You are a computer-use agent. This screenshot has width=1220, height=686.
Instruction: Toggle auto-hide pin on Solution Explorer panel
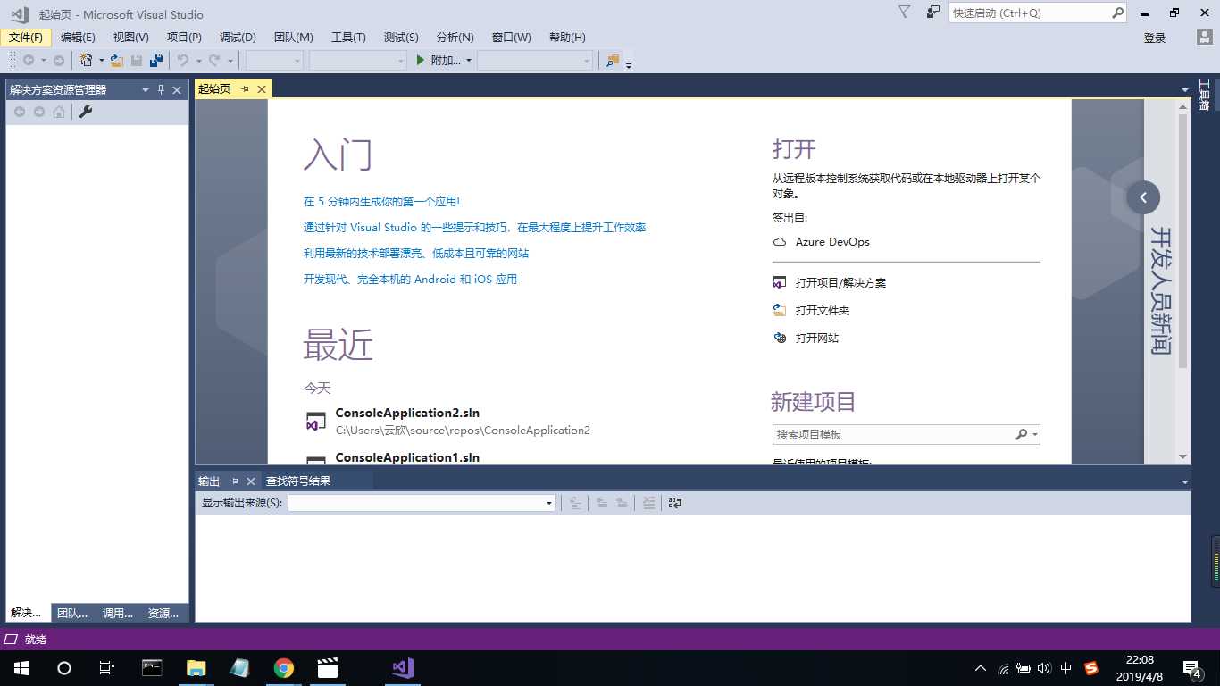[x=161, y=89]
